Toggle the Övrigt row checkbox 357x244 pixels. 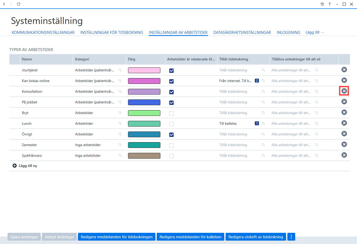[171, 135]
